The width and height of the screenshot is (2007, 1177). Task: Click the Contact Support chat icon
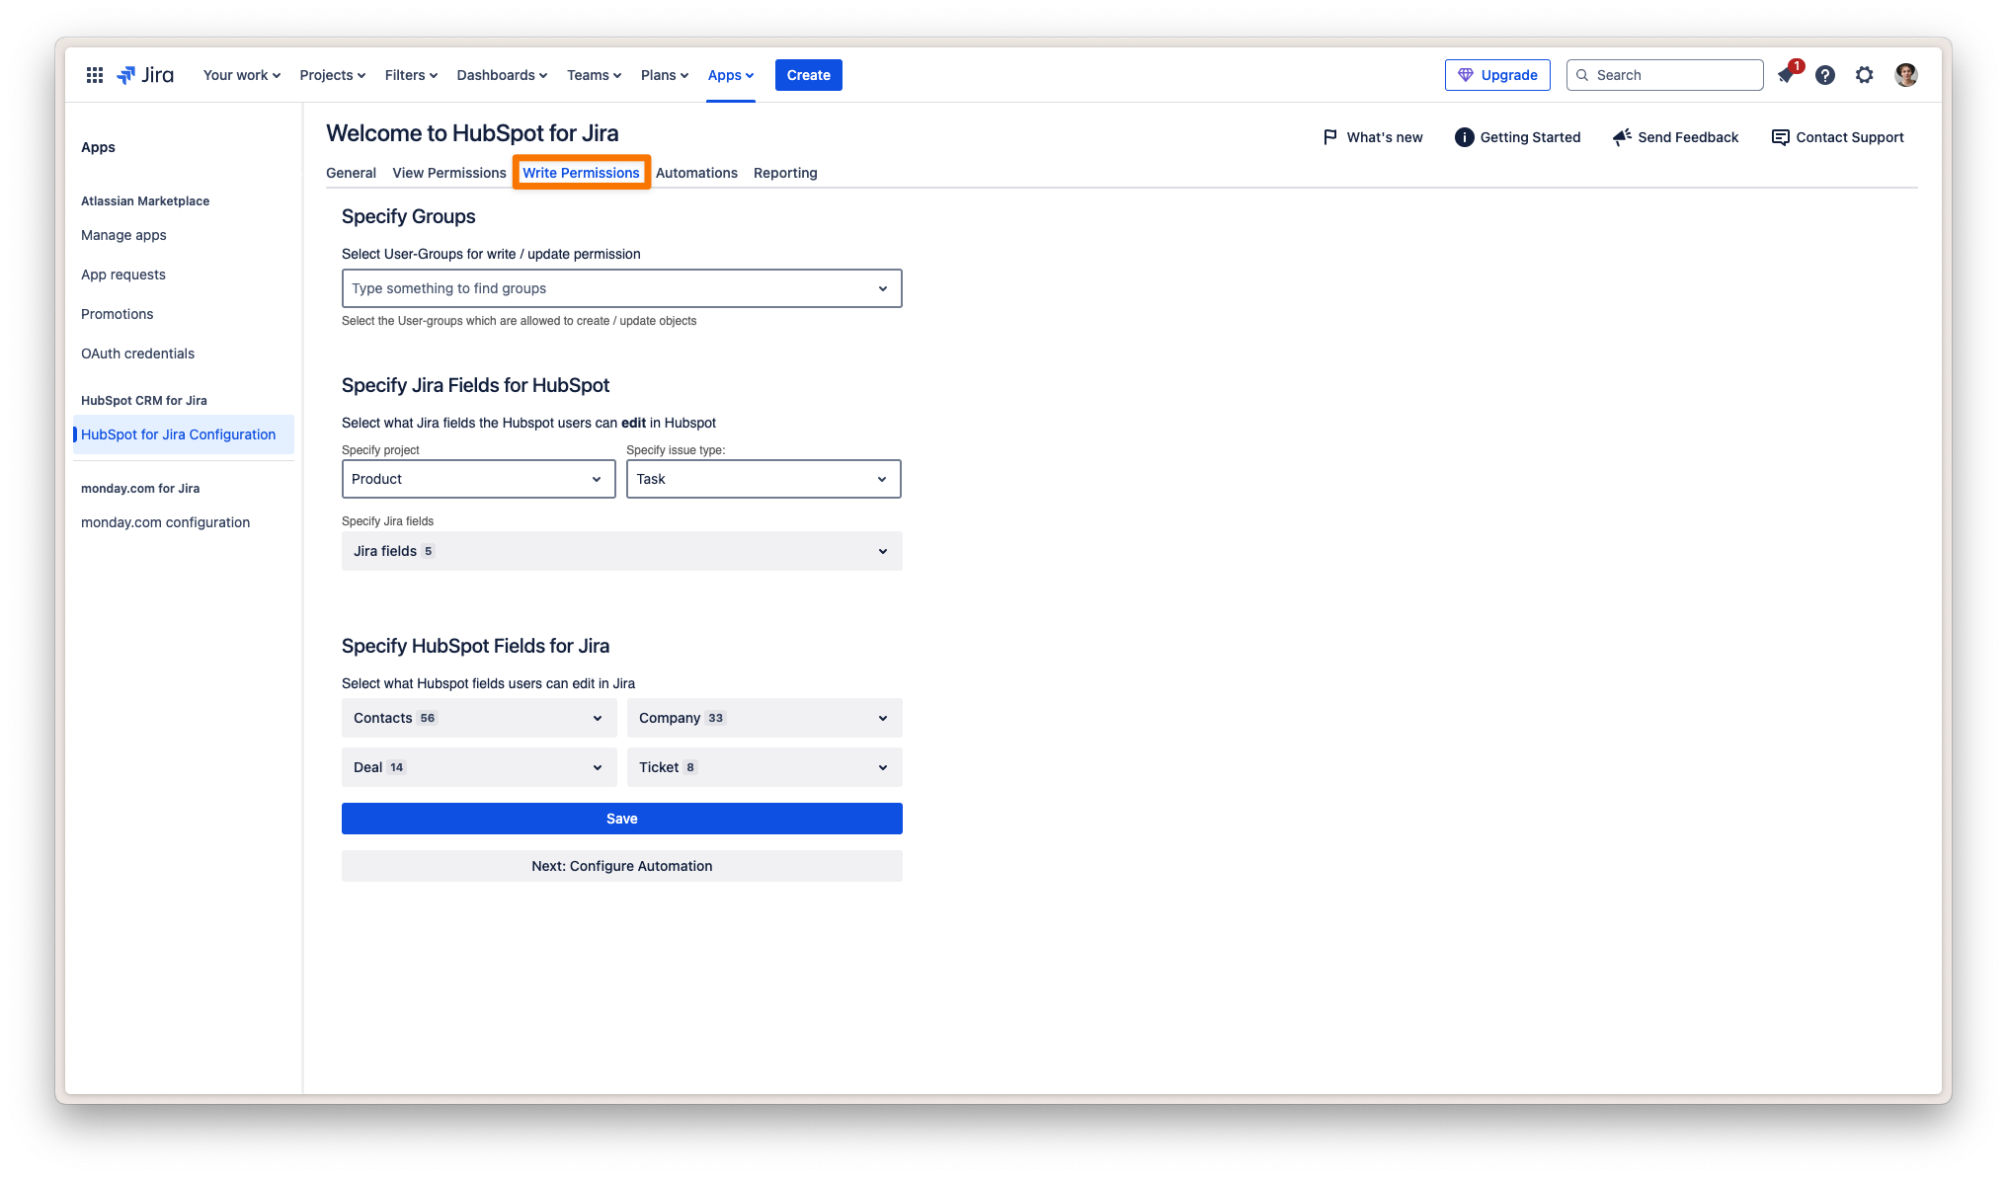coord(1780,137)
